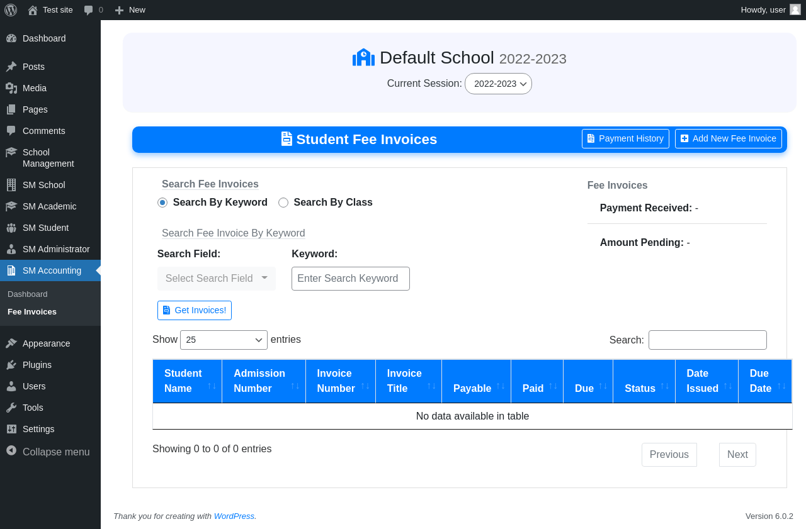
Task: Expand the Select Search Field dropdown
Action: (x=216, y=279)
